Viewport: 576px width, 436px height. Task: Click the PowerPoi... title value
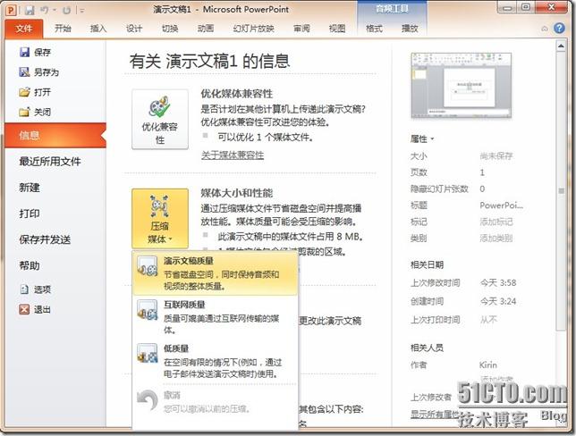(501, 205)
